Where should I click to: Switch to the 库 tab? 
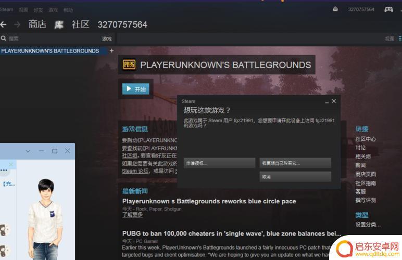(59, 24)
